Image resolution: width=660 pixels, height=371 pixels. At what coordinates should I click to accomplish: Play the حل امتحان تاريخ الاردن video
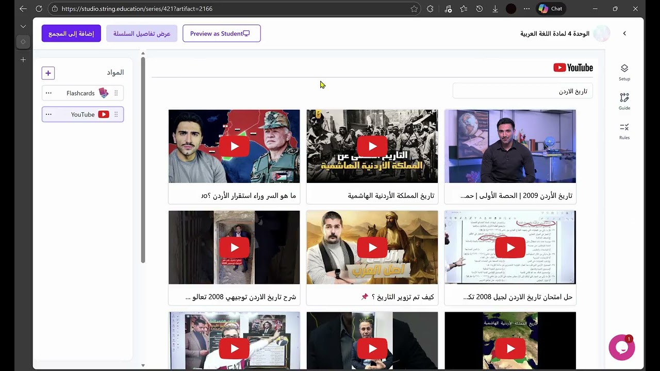pos(510,247)
